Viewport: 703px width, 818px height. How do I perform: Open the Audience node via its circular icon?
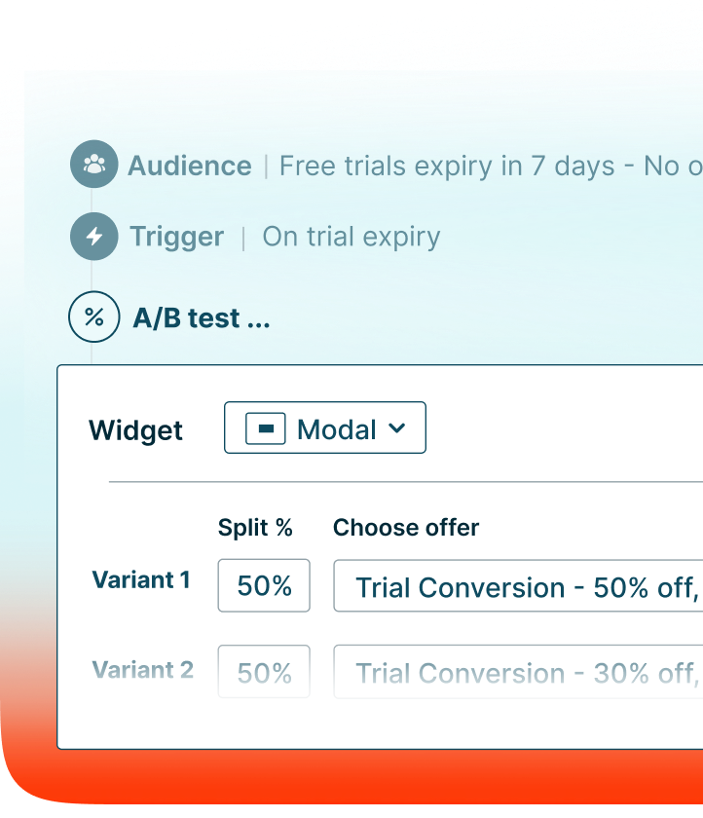click(x=93, y=165)
